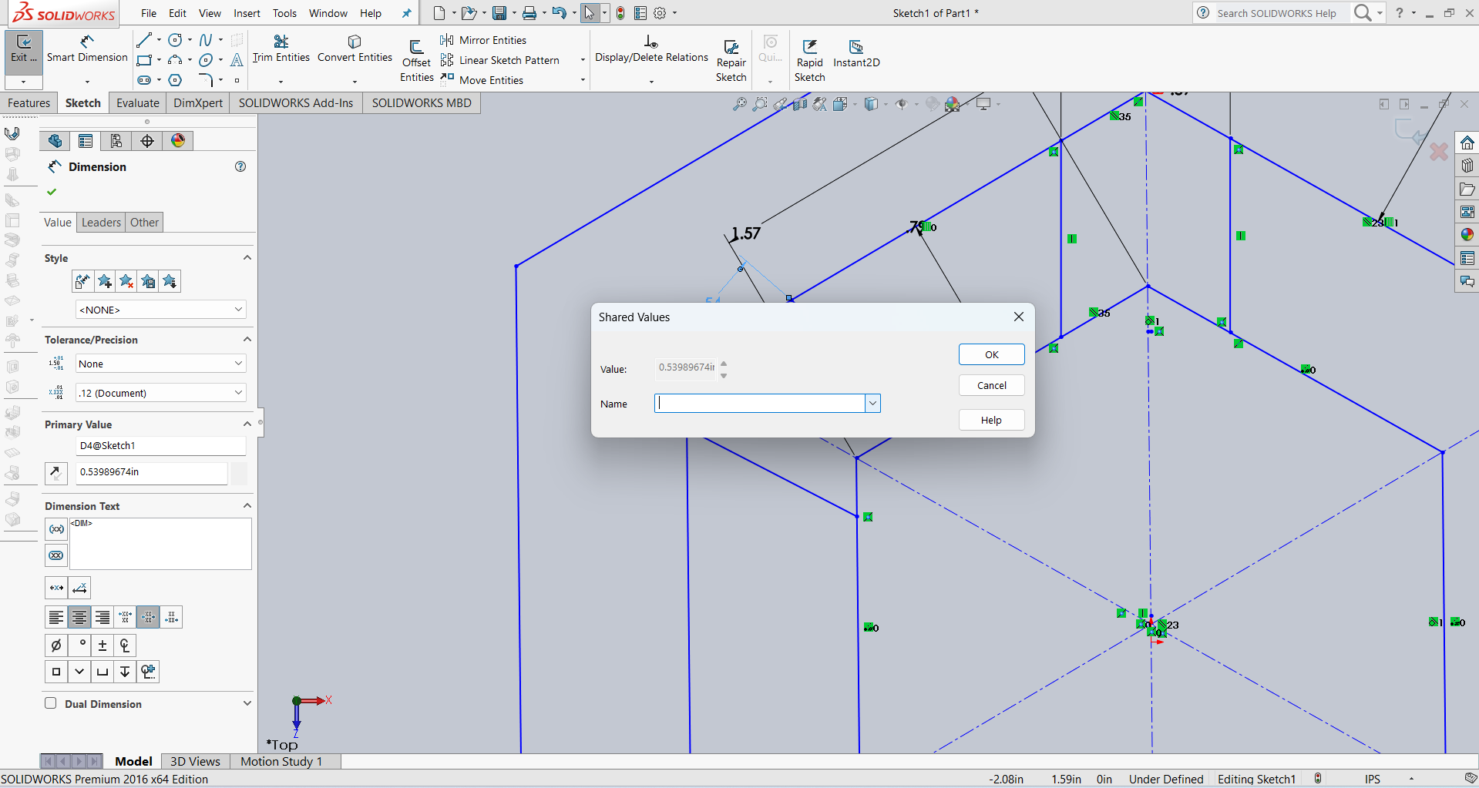1479x788 pixels.
Task: Switch to 3D Views tab
Action: (x=195, y=761)
